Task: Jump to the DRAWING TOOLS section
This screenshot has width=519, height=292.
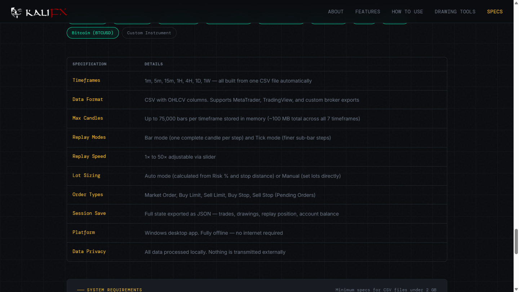Action: [x=455, y=12]
